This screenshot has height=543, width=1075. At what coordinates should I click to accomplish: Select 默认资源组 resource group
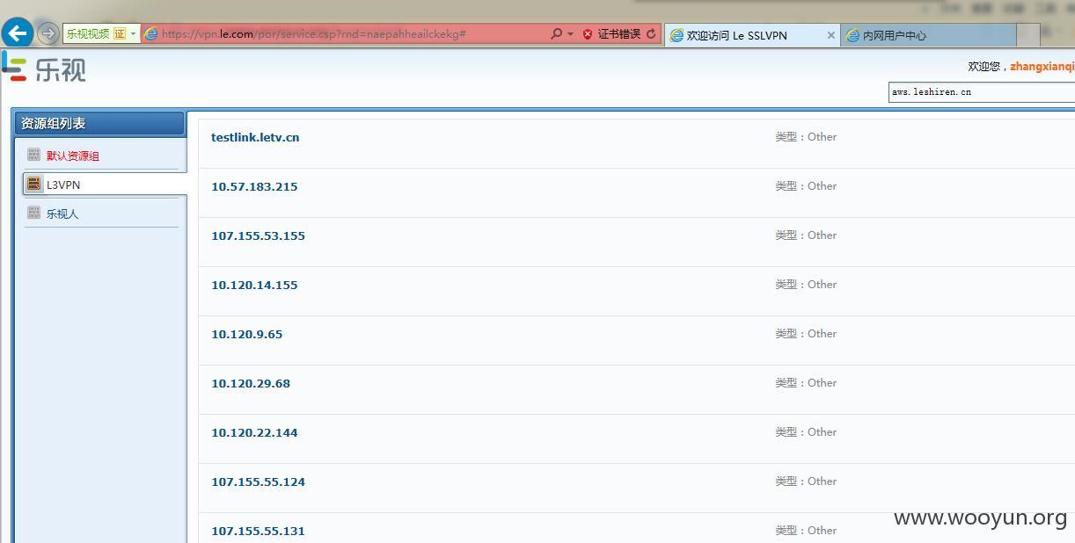[x=73, y=156]
